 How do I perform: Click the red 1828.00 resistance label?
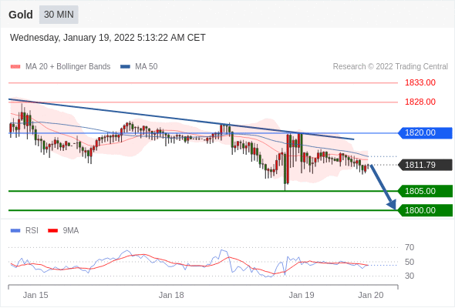(420, 102)
